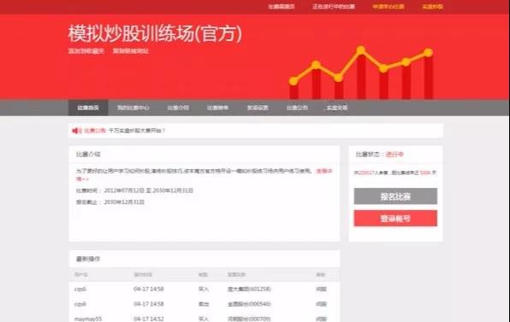
Task: Click the red megaphone announcement icon
Action: [x=76, y=131]
